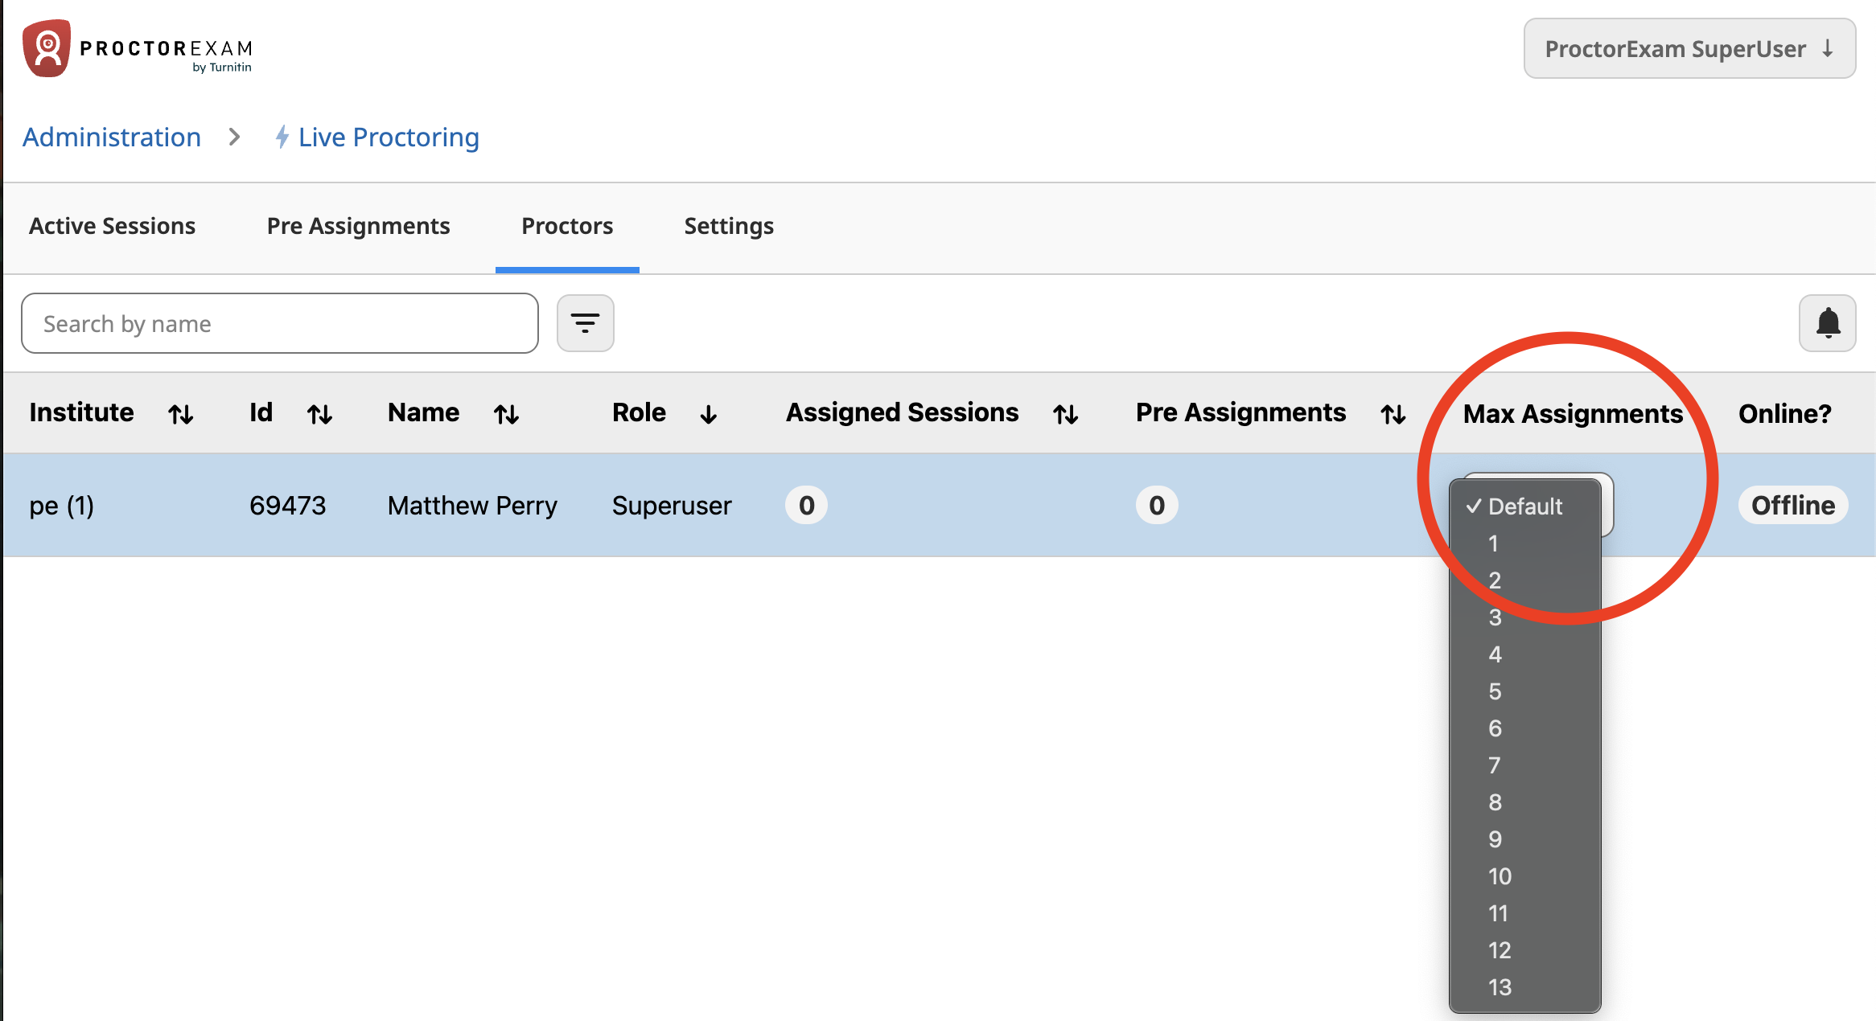Click the Offline status badge
1876x1021 pixels.
click(1793, 505)
